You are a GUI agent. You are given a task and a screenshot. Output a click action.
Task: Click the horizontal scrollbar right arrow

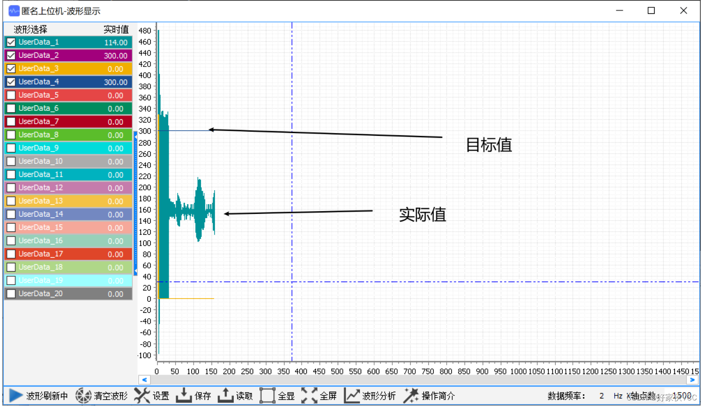pyautogui.click(x=693, y=380)
